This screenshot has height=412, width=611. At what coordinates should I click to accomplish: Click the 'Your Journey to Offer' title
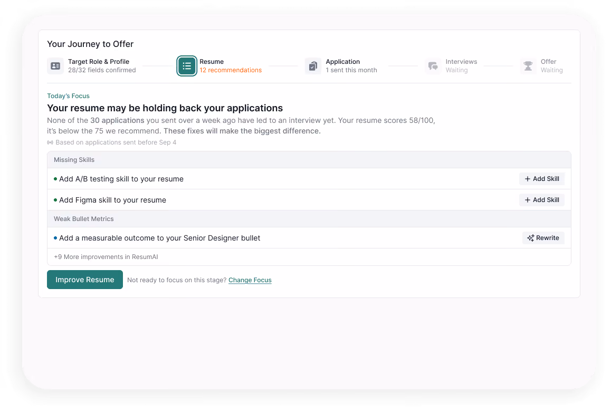click(x=90, y=44)
